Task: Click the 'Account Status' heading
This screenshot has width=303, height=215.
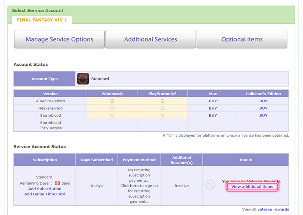Action: (x=31, y=64)
